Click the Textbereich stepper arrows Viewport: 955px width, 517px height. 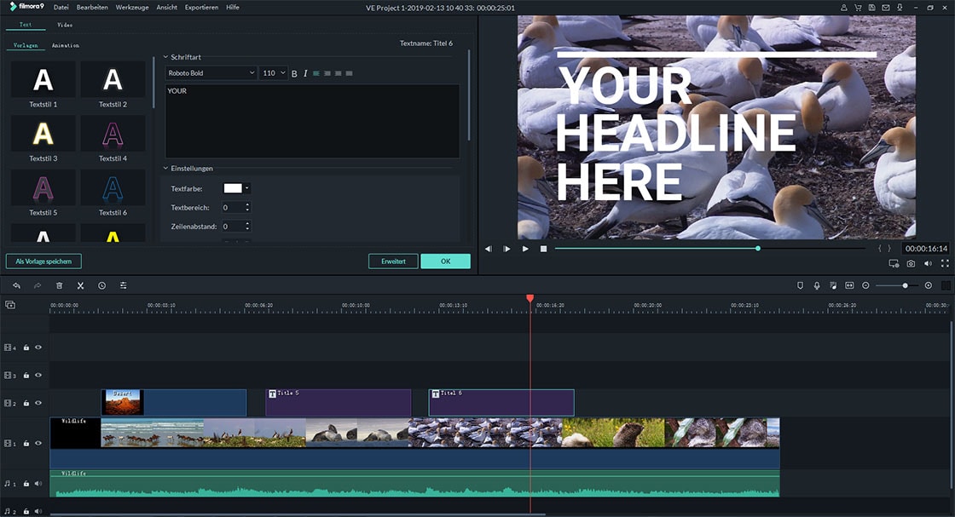point(247,208)
